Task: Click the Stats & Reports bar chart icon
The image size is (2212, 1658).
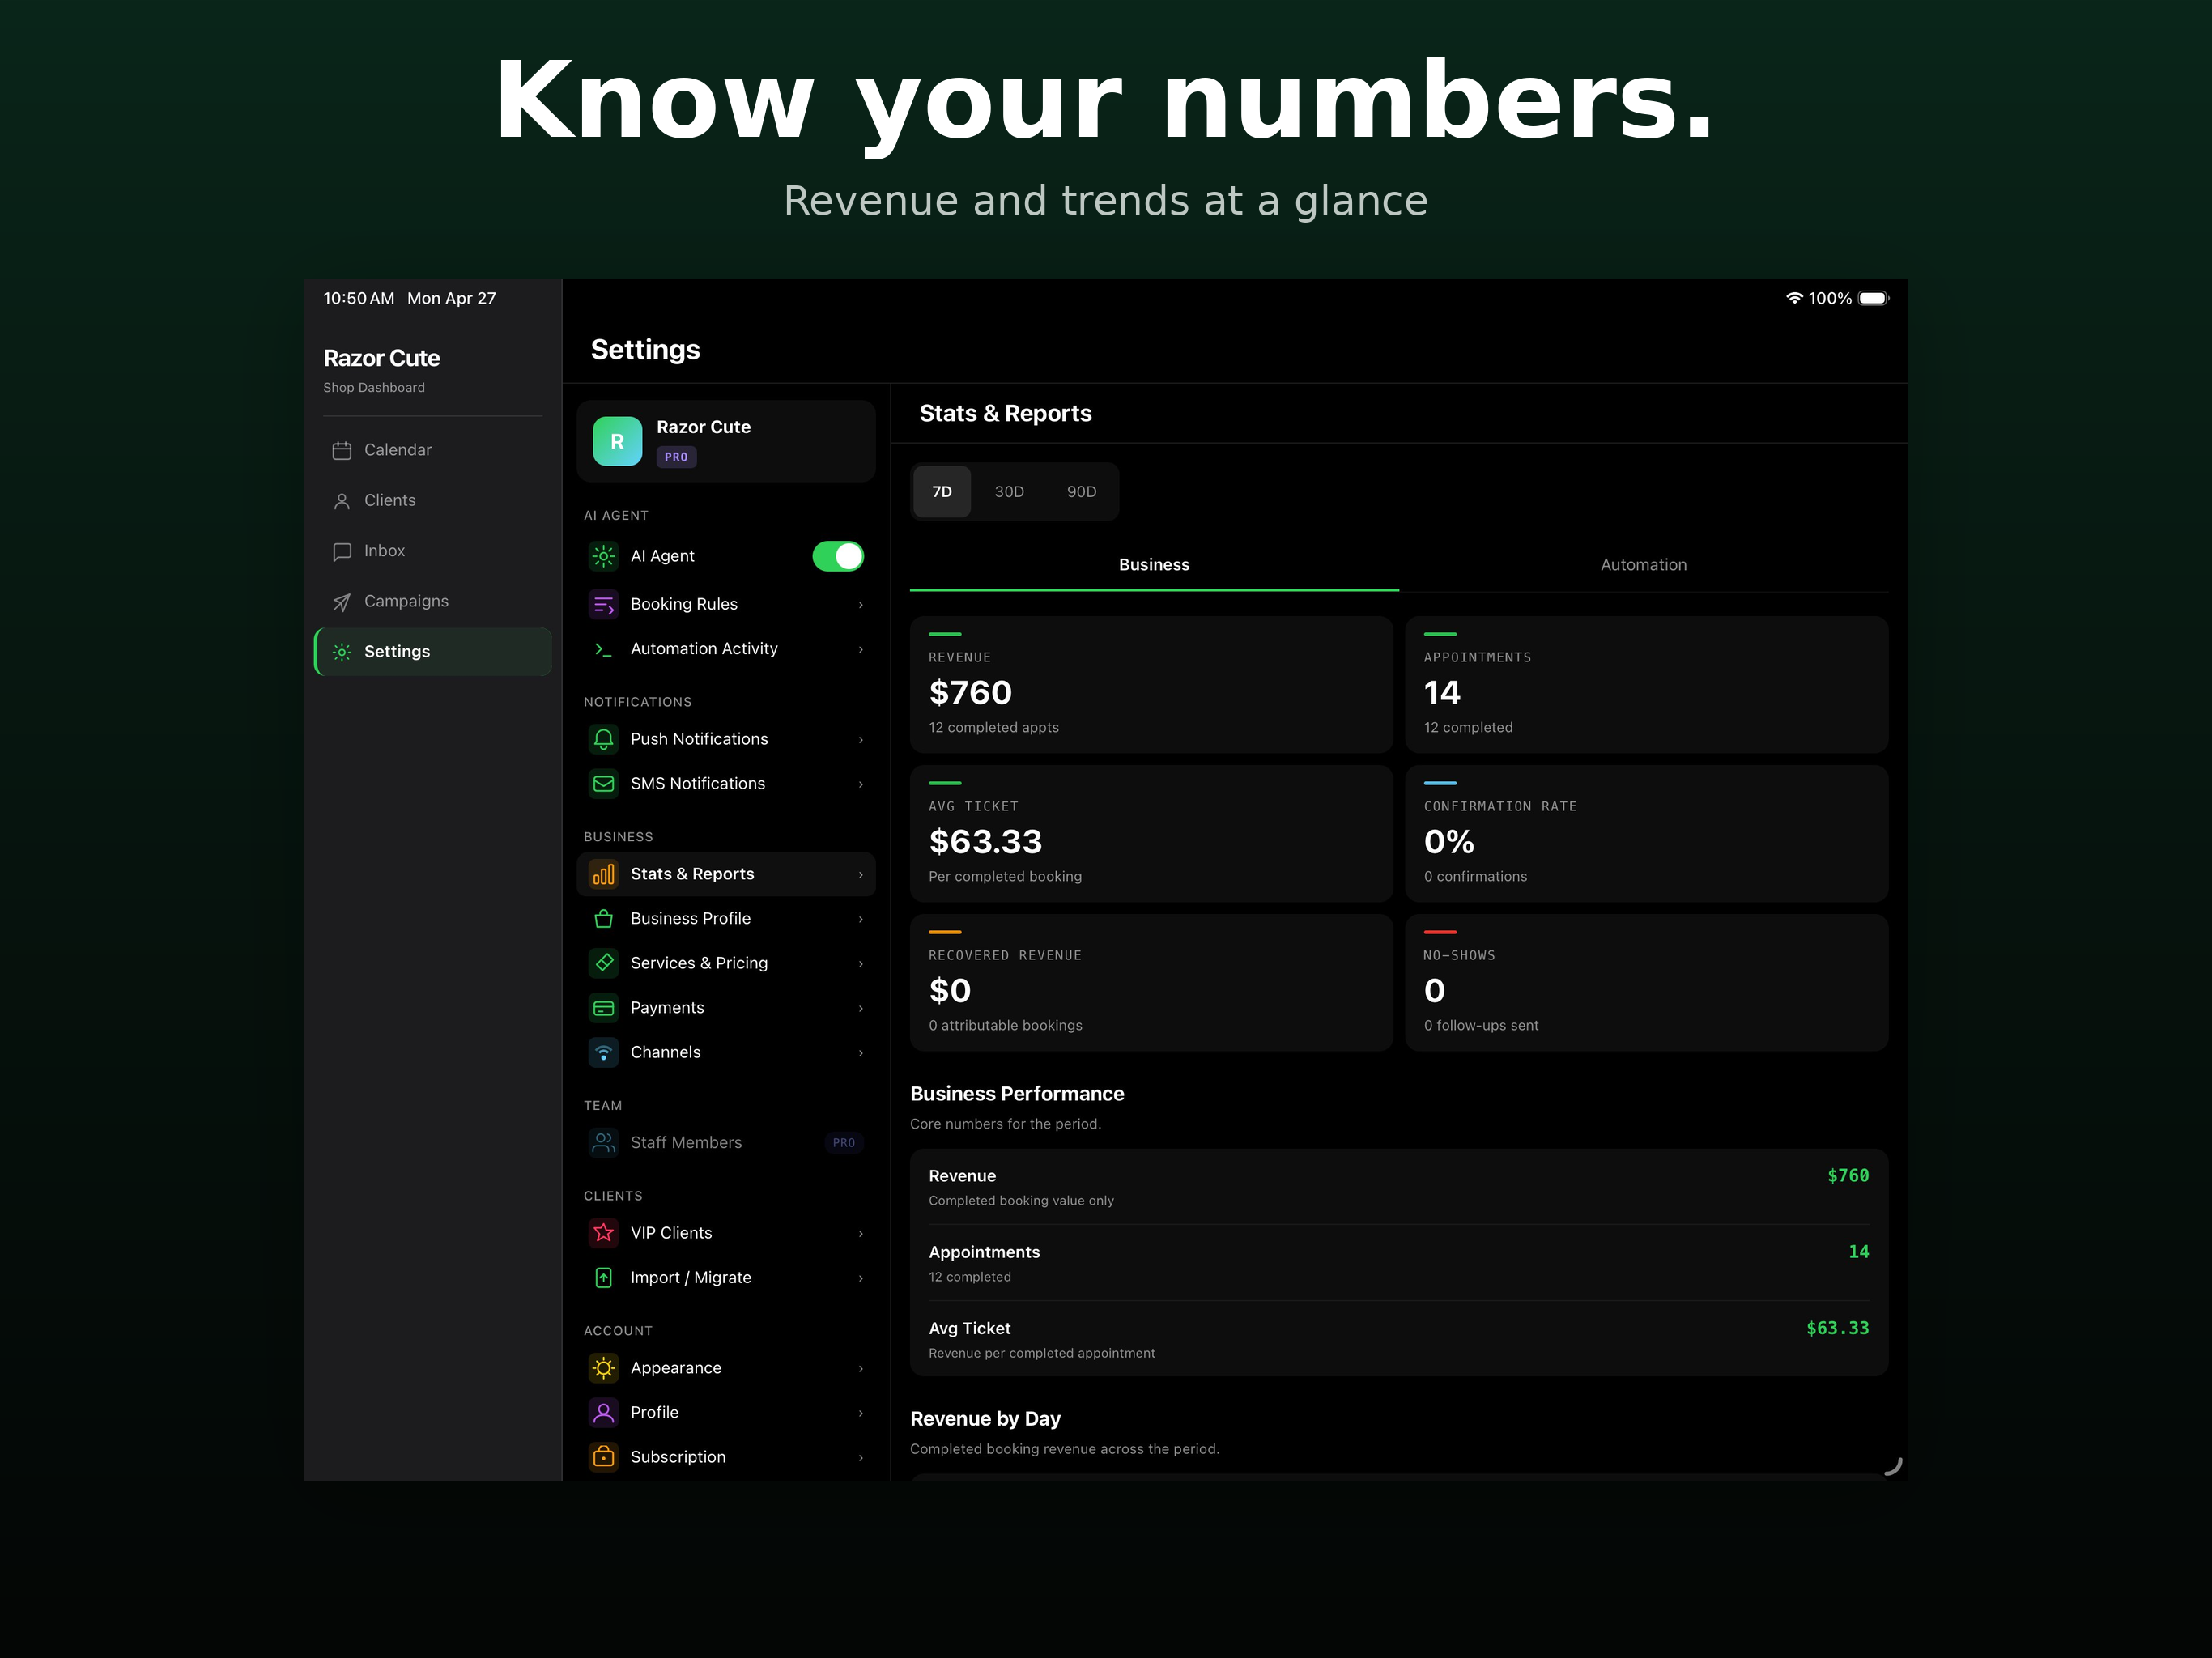Action: pos(604,874)
